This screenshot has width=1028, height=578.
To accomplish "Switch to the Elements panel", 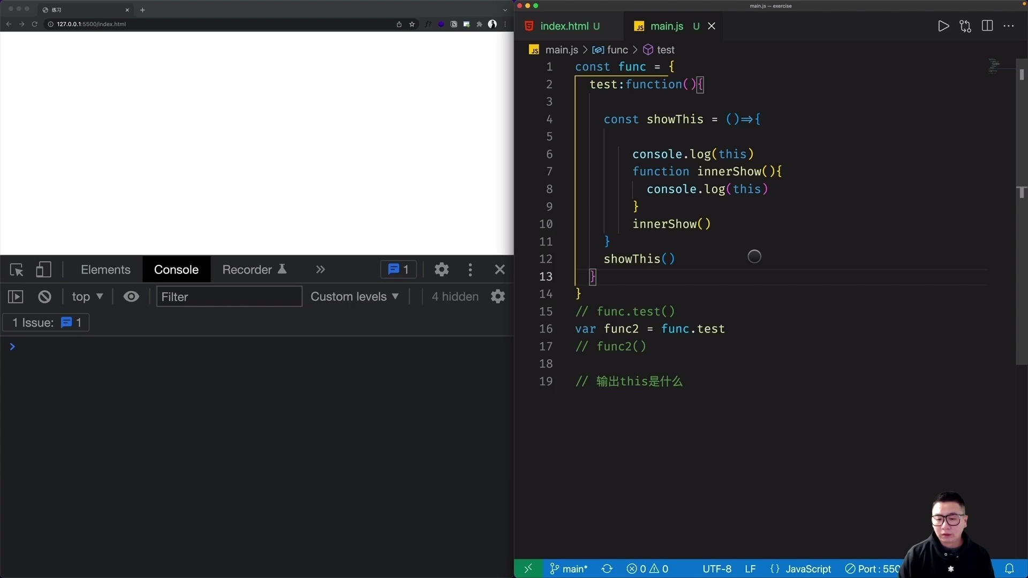I will tap(105, 269).
